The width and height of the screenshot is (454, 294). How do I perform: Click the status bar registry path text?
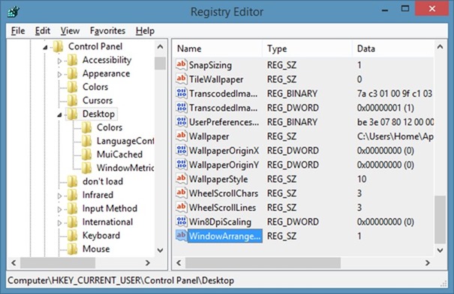pos(121,280)
